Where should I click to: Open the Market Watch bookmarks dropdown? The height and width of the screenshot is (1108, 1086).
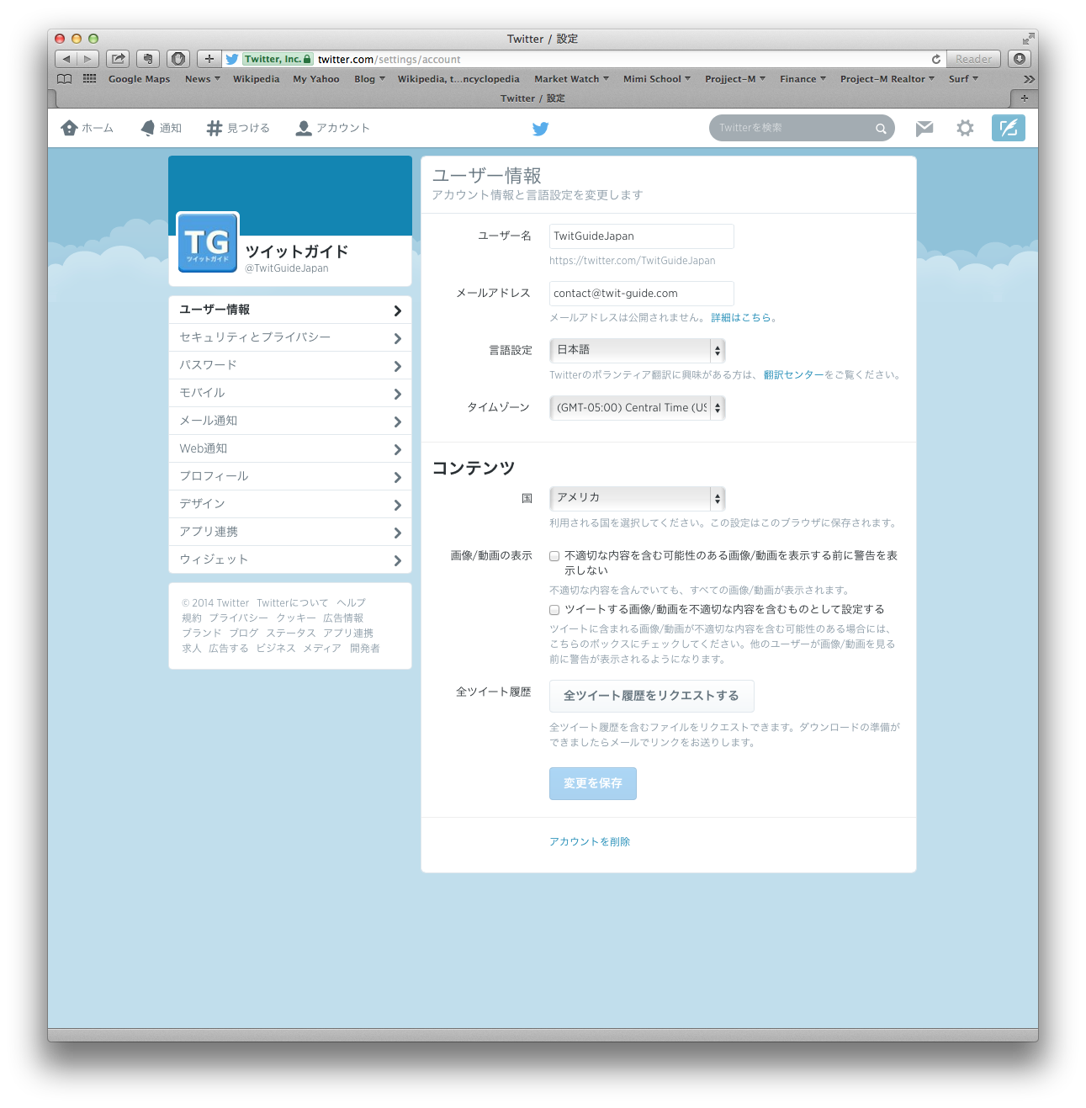[x=571, y=79]
